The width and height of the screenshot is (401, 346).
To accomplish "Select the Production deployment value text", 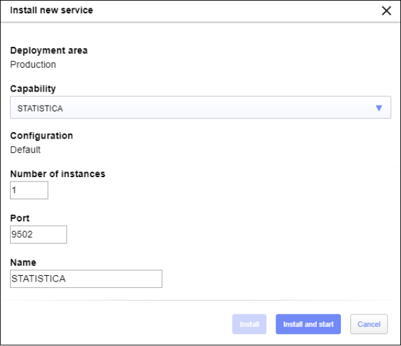I will click(33, 65).
